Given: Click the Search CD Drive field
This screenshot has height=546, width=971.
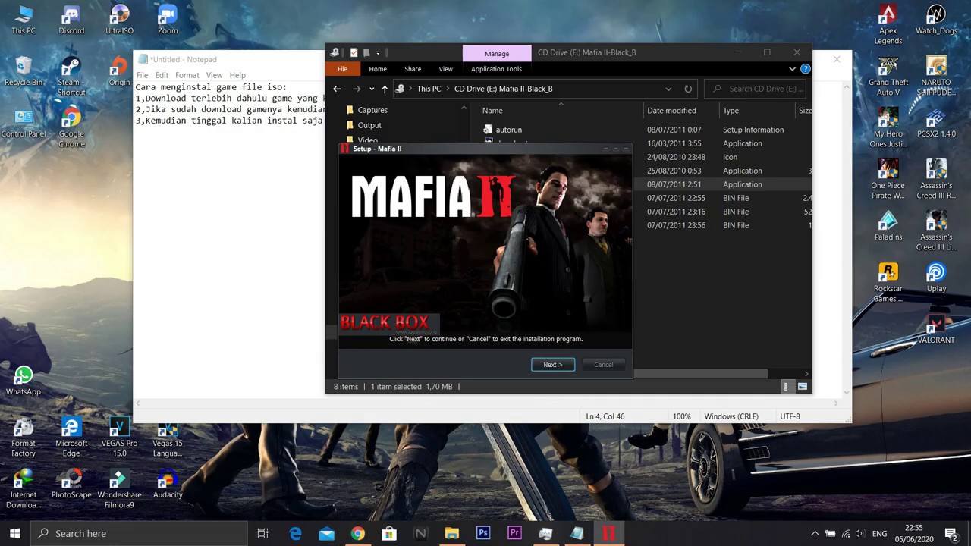Looking at the screenshot, I should click(756, 89).
